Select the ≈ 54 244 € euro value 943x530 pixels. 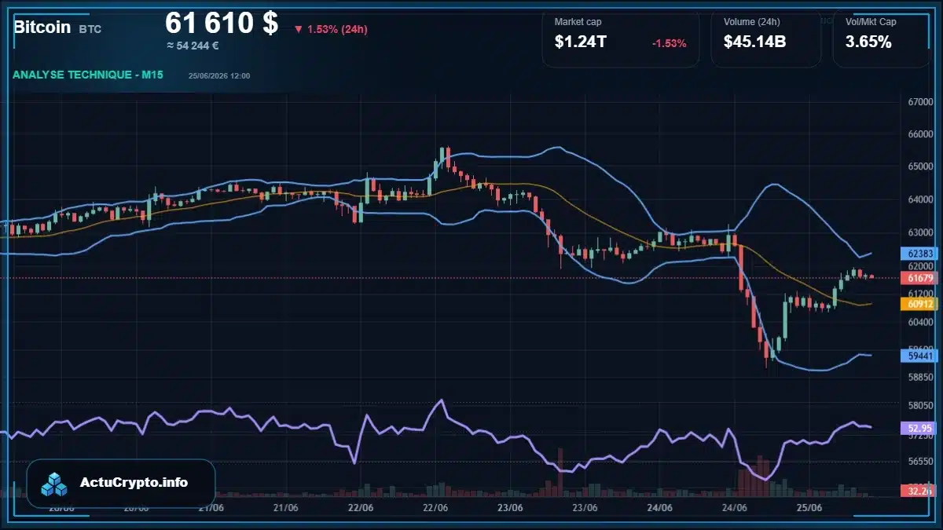click(193, 46)
